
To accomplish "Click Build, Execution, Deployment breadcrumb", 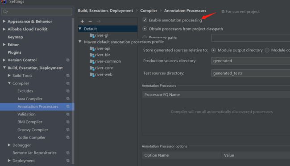I will pyautogui.click(x=105, y=11).
